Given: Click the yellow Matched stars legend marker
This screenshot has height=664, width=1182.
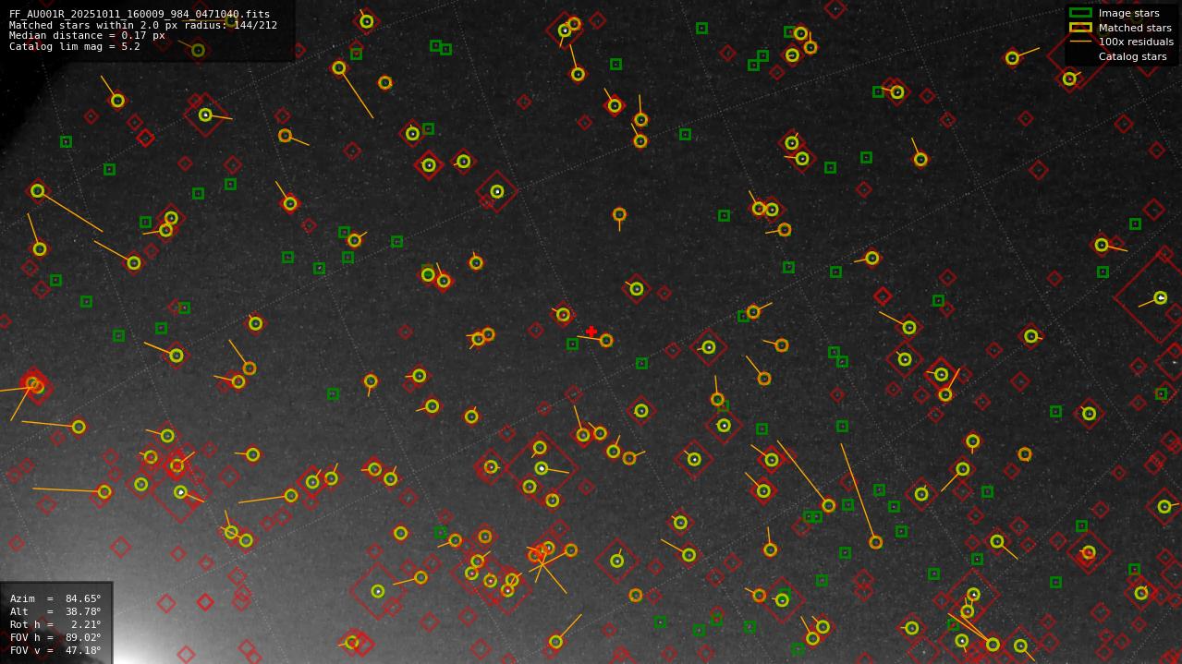Looking at the screenshot, I should coord(1080,28).
